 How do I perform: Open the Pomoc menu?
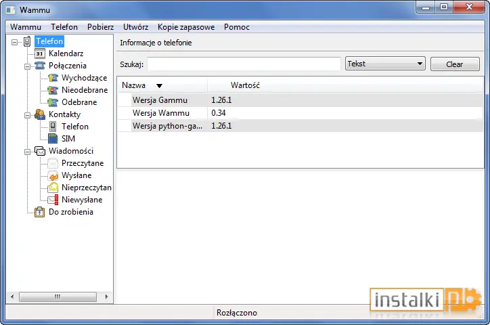[x=237, y=27]
